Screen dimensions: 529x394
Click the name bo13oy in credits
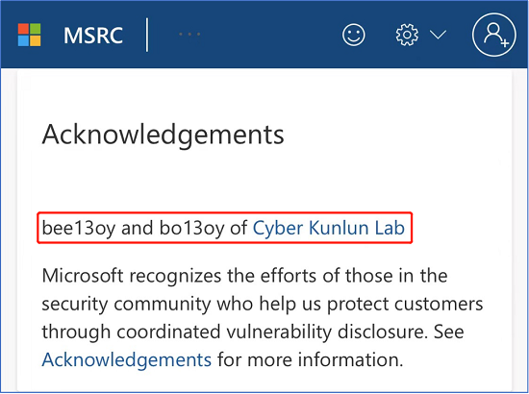pyautogui.click(x=191, y=228)
